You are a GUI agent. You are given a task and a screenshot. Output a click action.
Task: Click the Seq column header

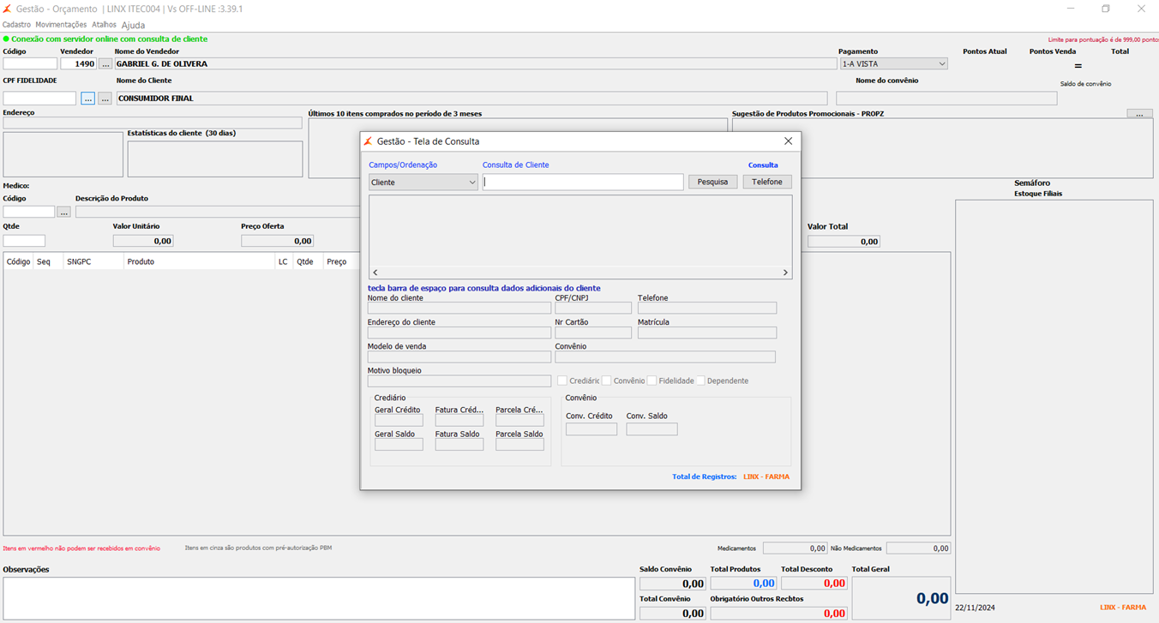point(48,261)
